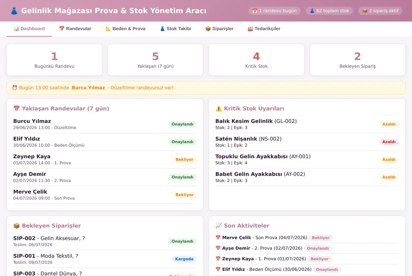Click dress icon in '62 toplam stok' pill
The width and height of the screenshot is (412, 276).
[x=312, y=11]
